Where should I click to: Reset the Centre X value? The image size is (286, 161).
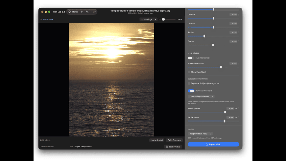tap(238, 14)
